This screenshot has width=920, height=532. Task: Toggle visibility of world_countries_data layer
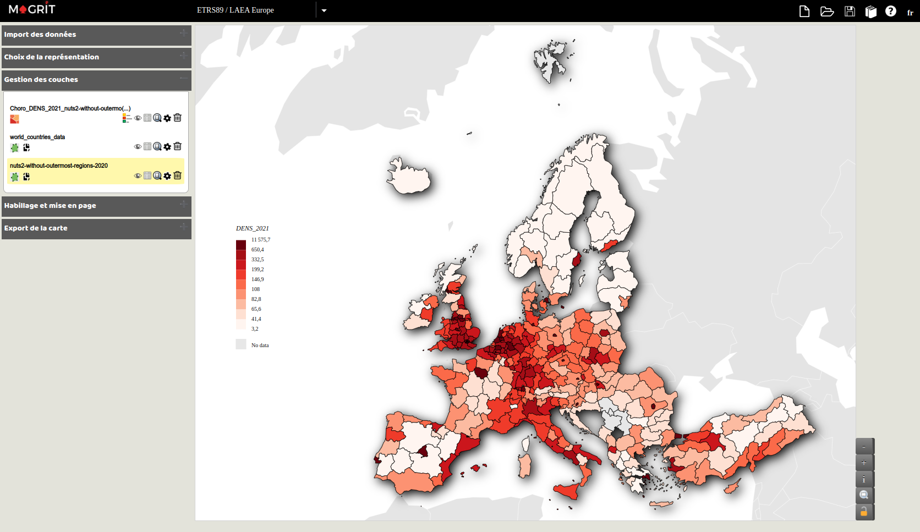tap(138, 146)
